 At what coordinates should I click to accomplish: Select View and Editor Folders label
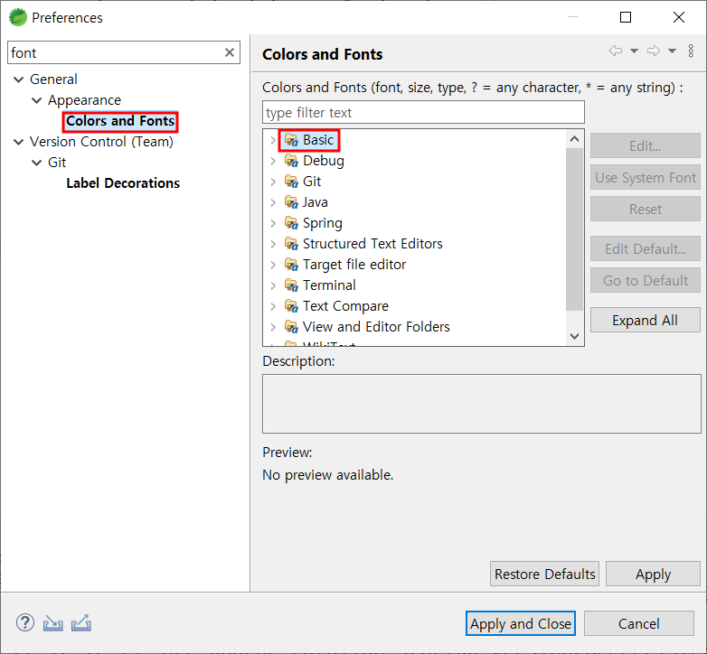376,327
